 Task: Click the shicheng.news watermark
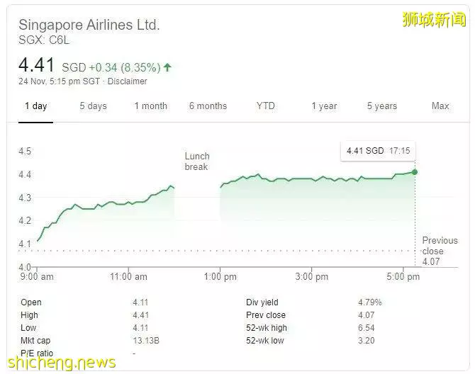(x=62, y=363)
